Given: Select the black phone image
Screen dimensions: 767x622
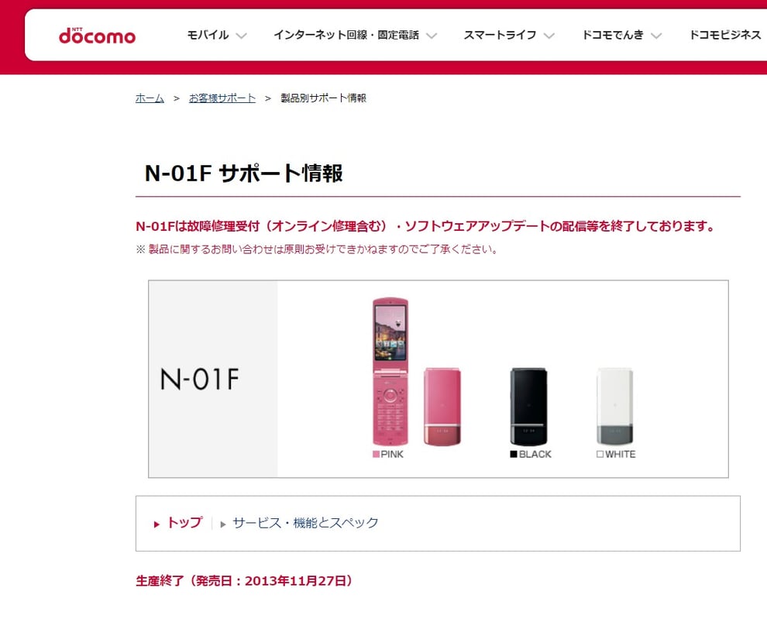Looking at the screenshot, I should click(x=529, y=407).
